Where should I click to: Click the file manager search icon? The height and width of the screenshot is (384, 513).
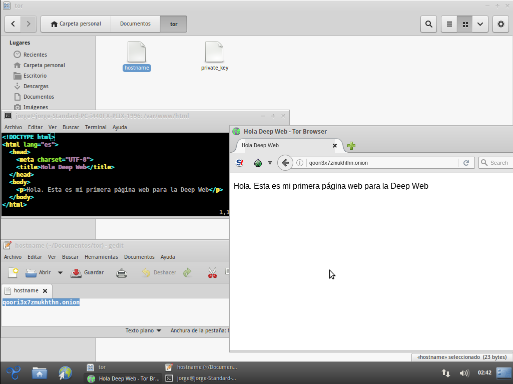(428, 24)
